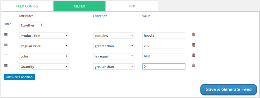The image size is (260, 98).
Task: Expand the 'contains' condition dropdown
Action: pyautogui.click(x=114, y=36)
